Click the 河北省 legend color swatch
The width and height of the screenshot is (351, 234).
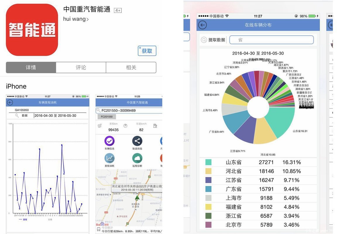[208, 171]
